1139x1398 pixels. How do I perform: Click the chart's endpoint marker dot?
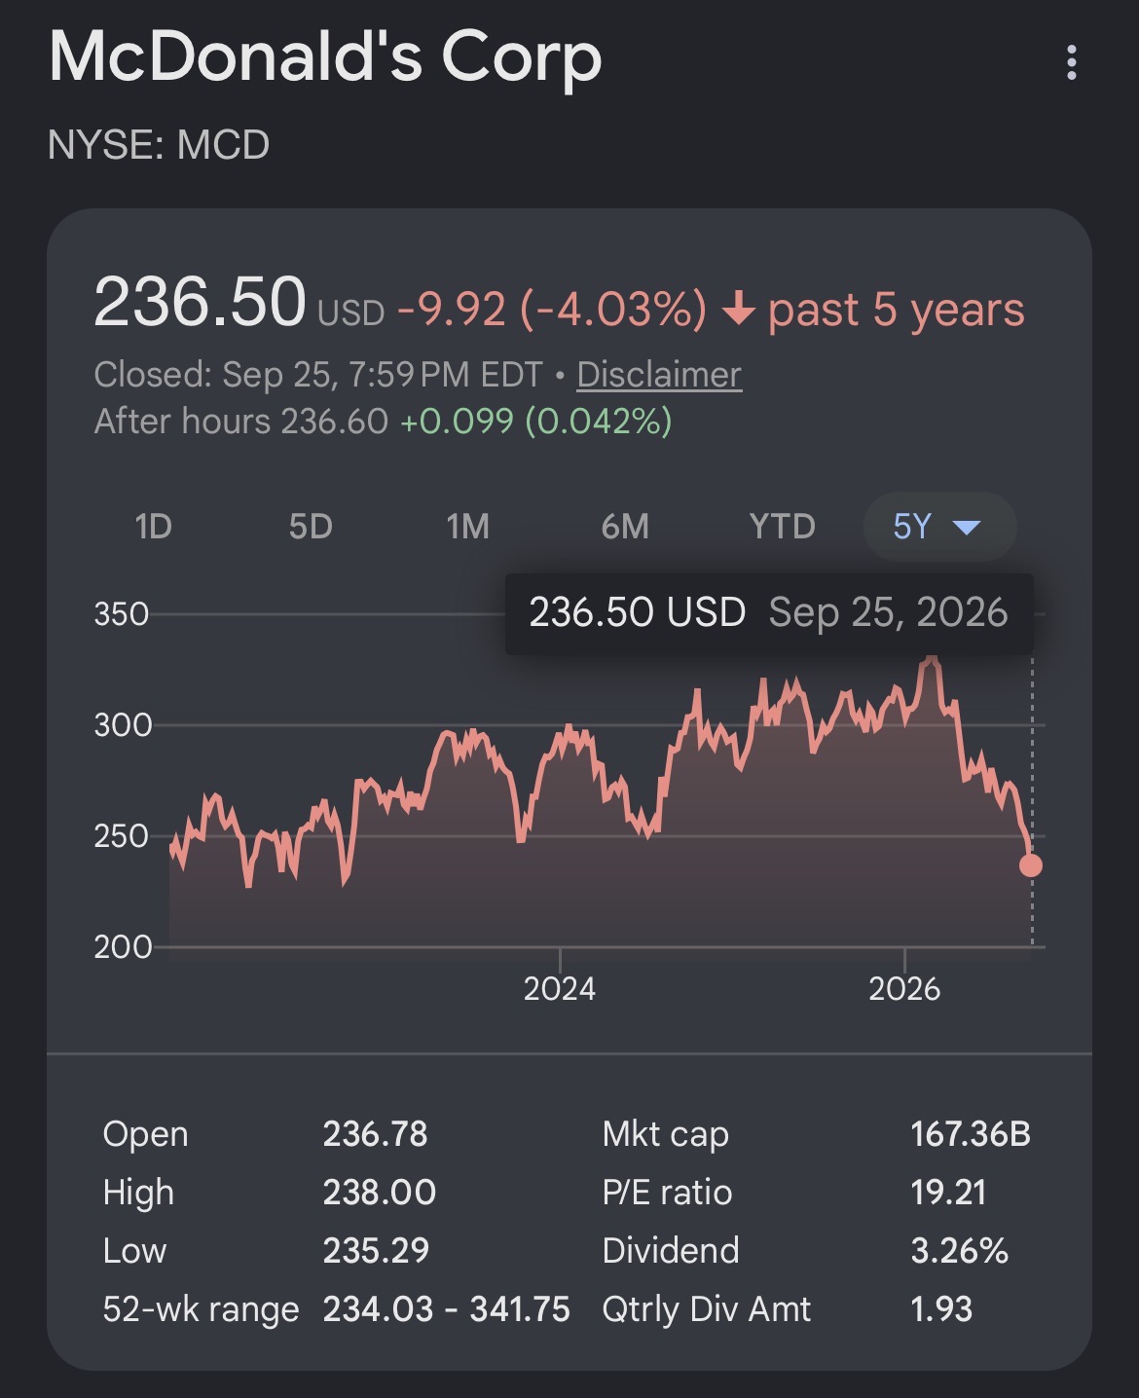[1030, 865]
